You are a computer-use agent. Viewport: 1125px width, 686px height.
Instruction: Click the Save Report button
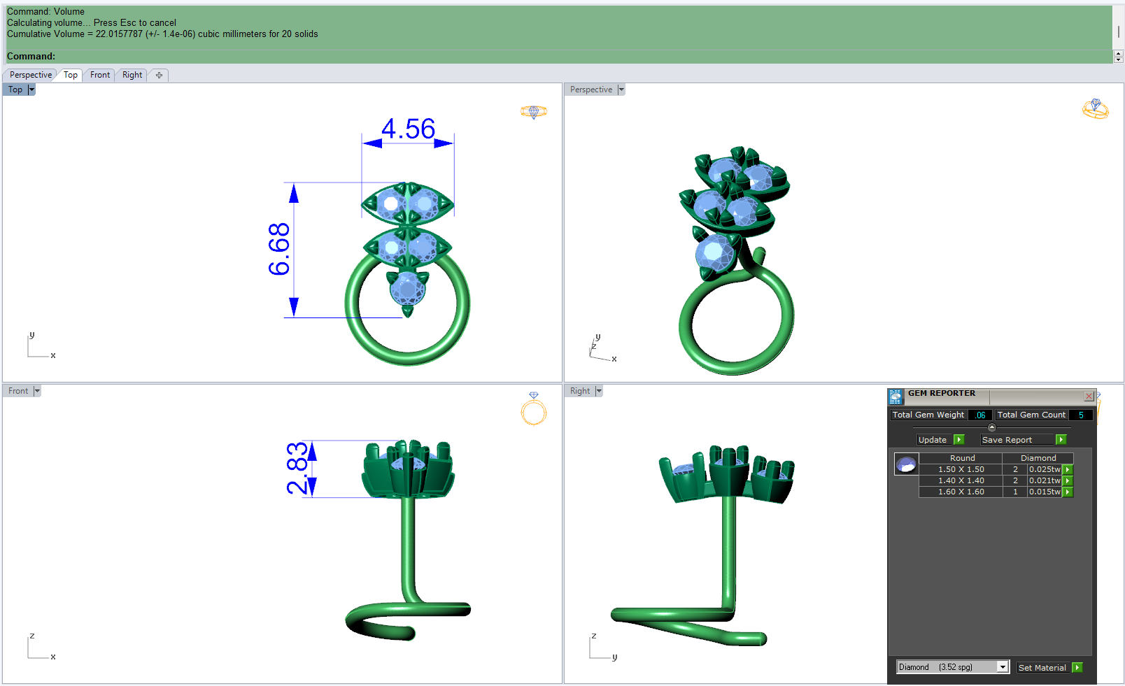pos(1016,440)
